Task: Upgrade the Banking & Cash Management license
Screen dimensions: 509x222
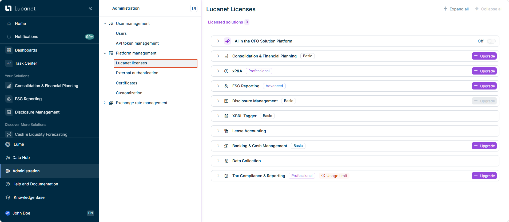Action: point(484,146)
